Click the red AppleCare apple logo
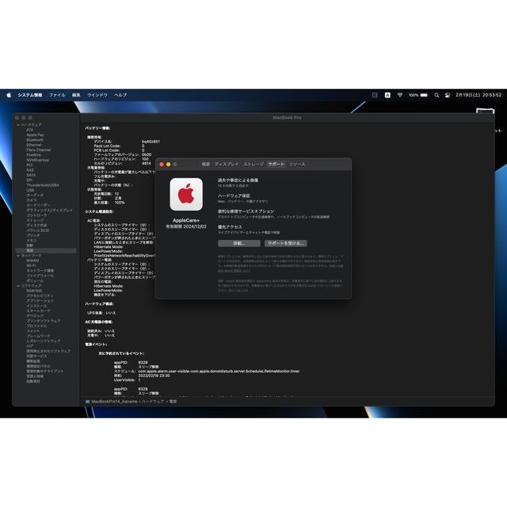The height and width of the screenshot is (507, 507). (x=186, y=194)
